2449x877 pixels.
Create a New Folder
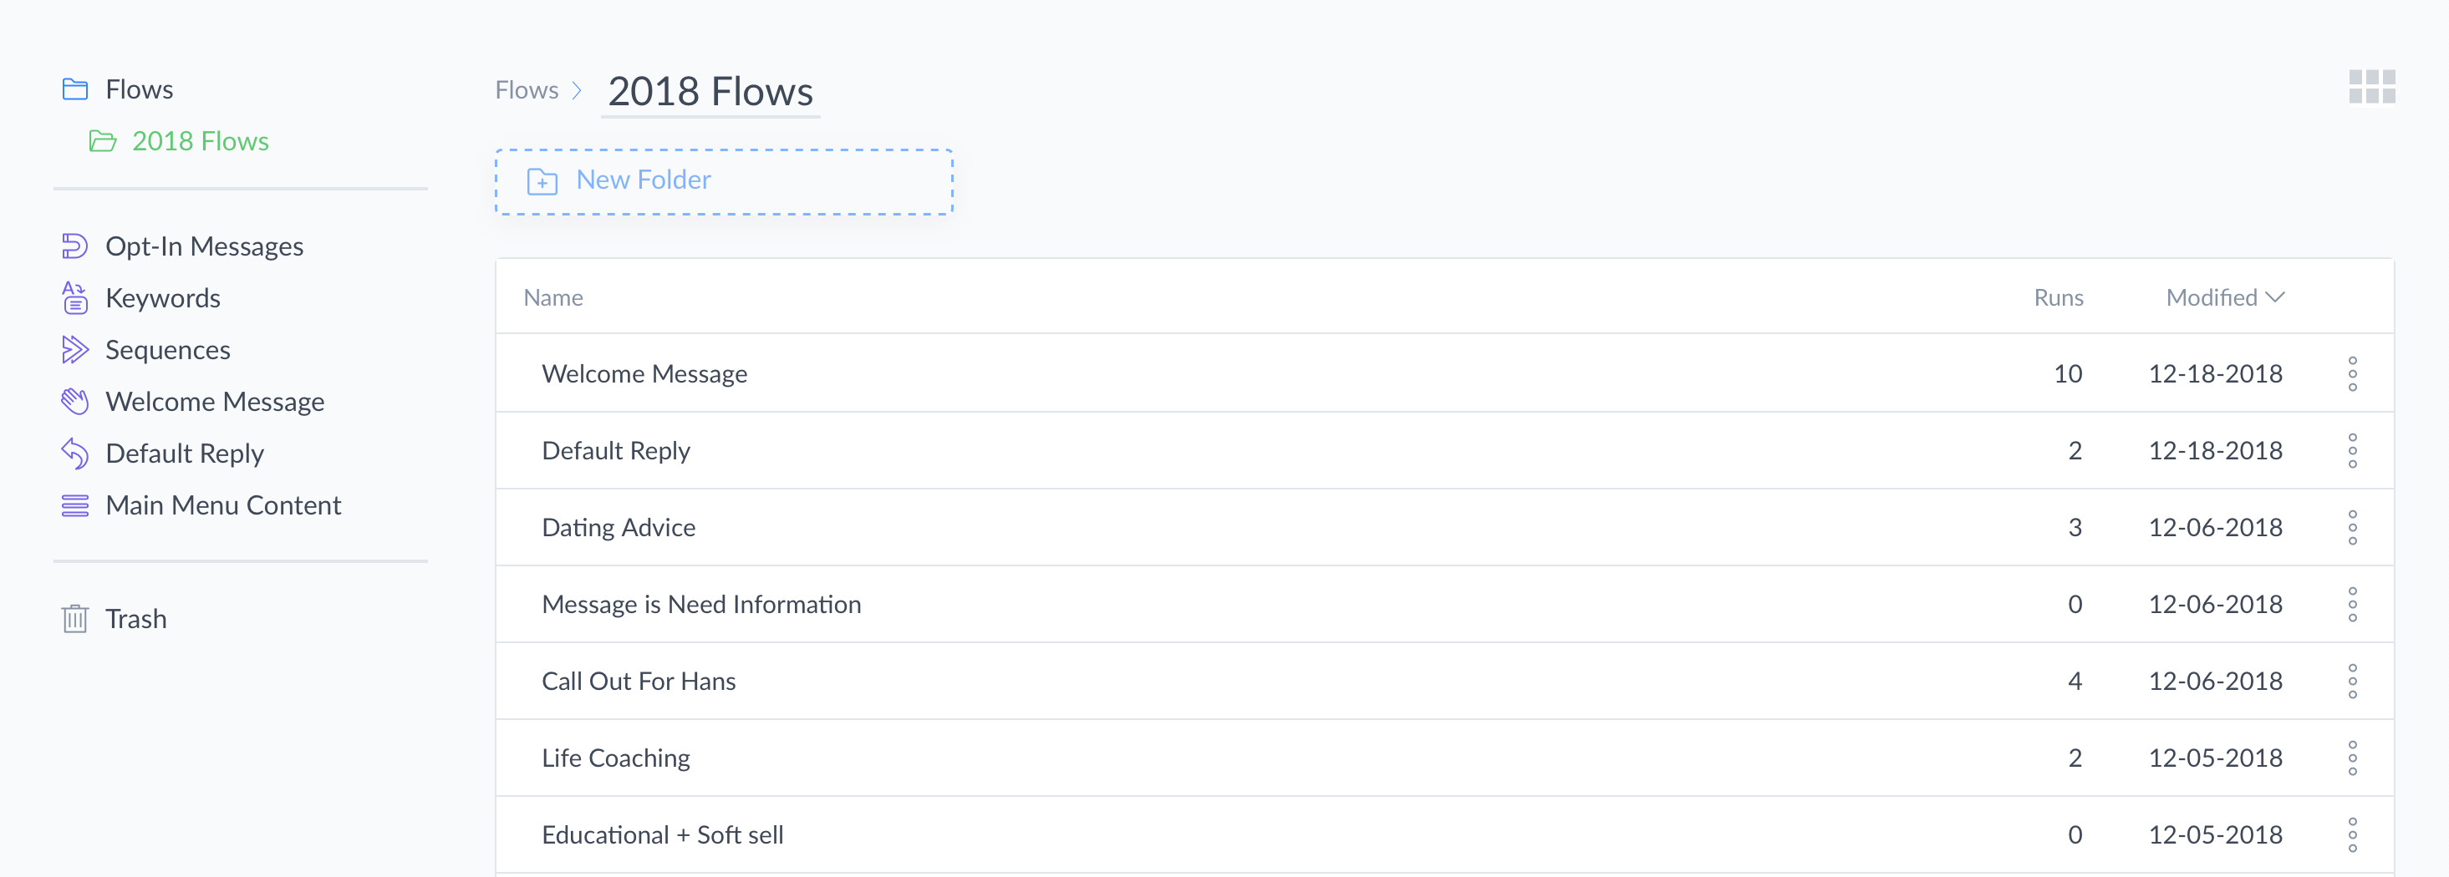point(724,181)
